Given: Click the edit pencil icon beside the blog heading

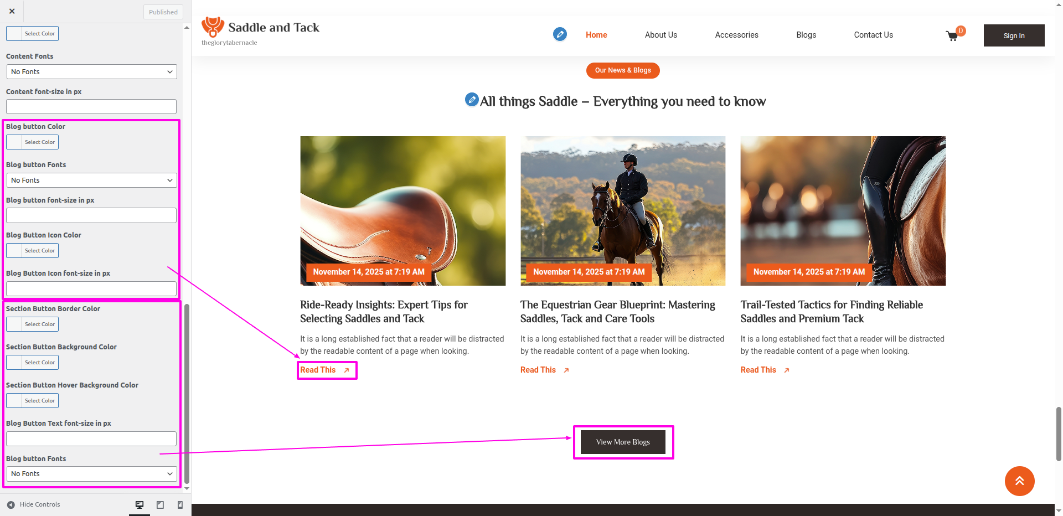Looking at the screenshot, I should pyautogui.click(x=472, y=100).
